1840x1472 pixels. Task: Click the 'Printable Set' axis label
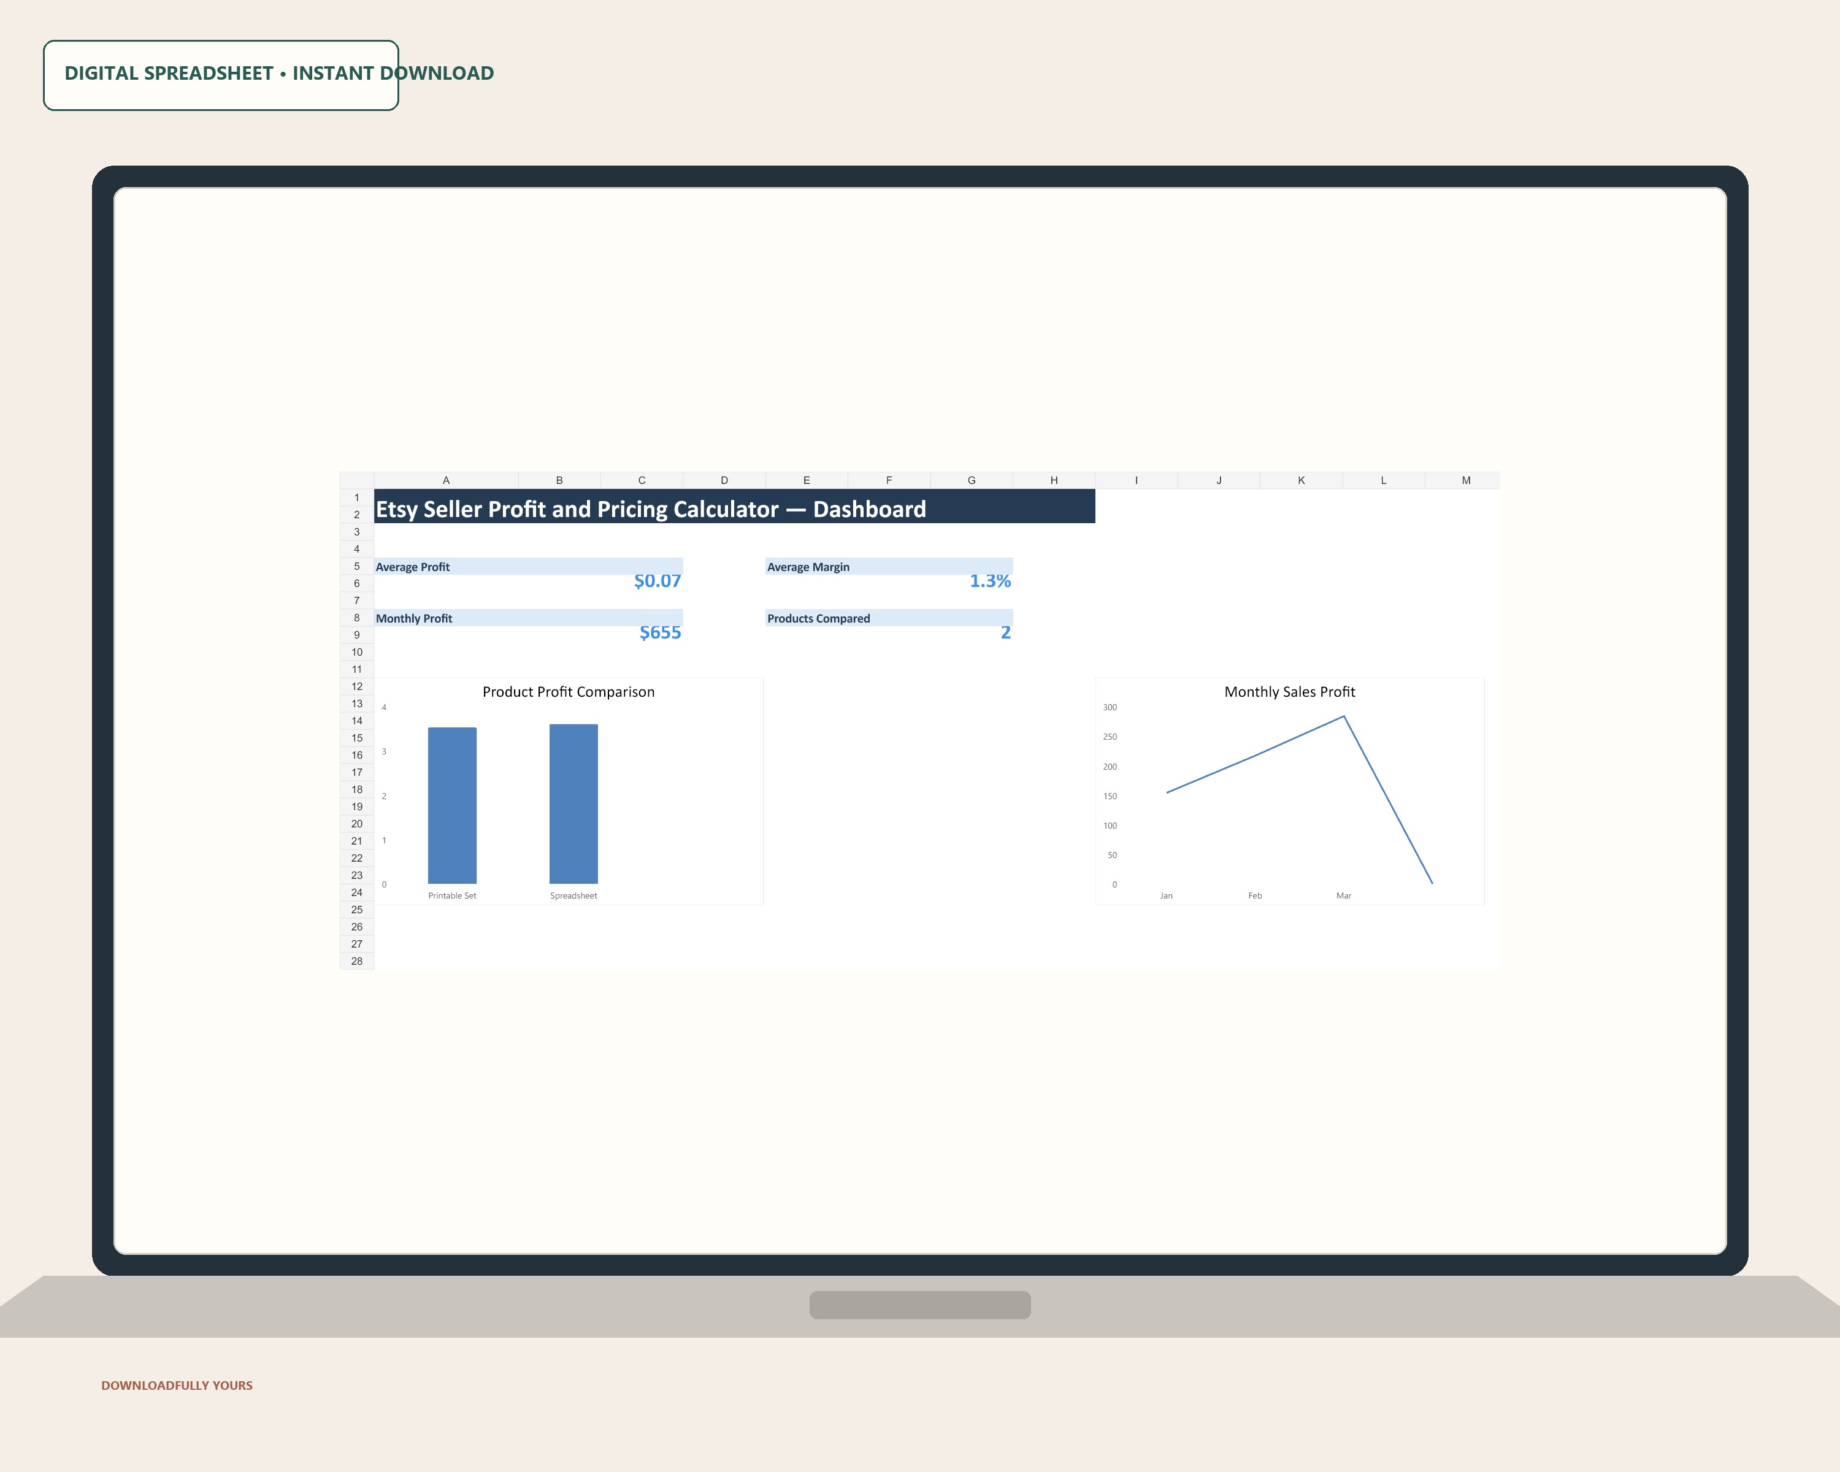(452, 896)
